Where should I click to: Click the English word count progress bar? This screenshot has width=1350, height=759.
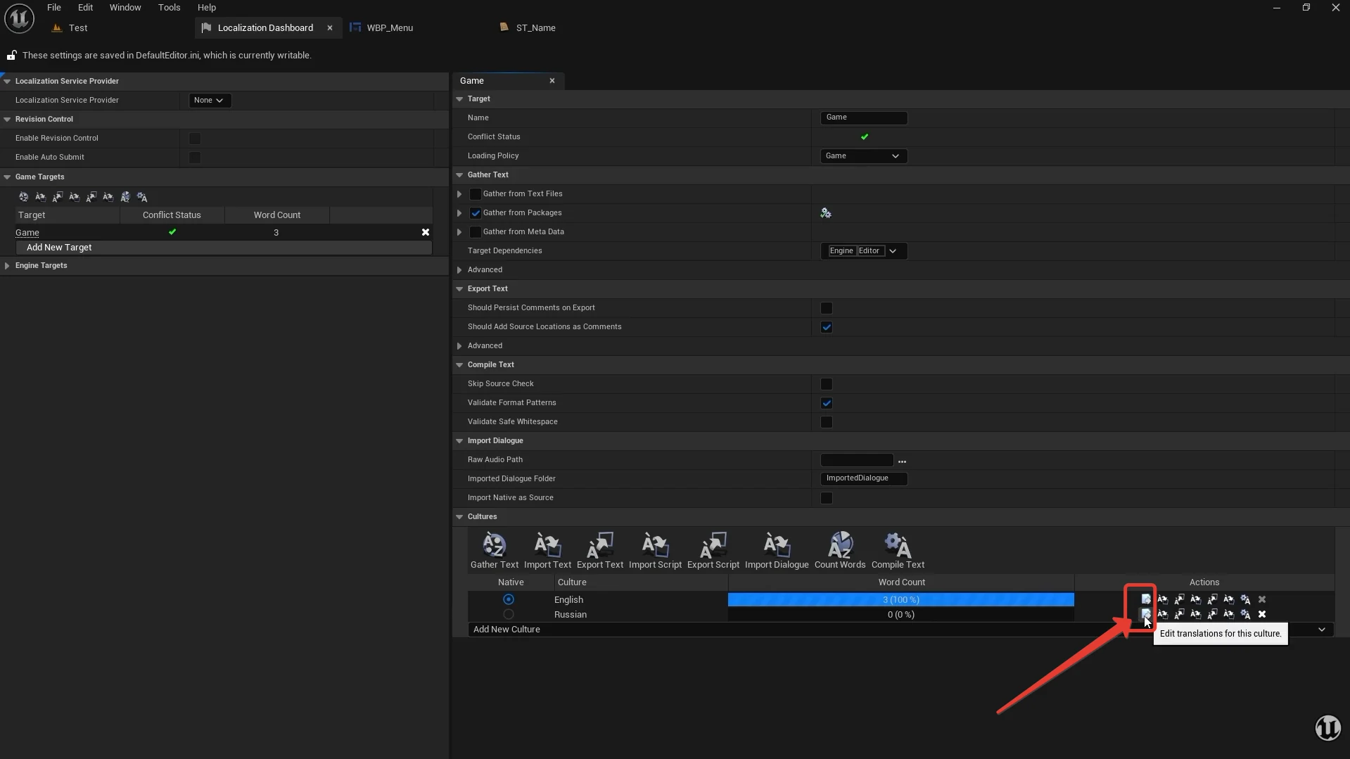pos(901,600)
